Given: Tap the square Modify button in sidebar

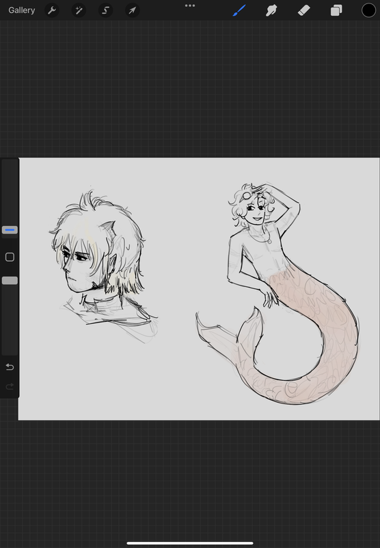Looking at the screenshot, I should tap(10, 258).
